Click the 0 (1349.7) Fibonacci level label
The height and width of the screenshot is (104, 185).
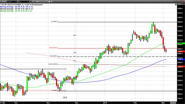coord(54,22)
